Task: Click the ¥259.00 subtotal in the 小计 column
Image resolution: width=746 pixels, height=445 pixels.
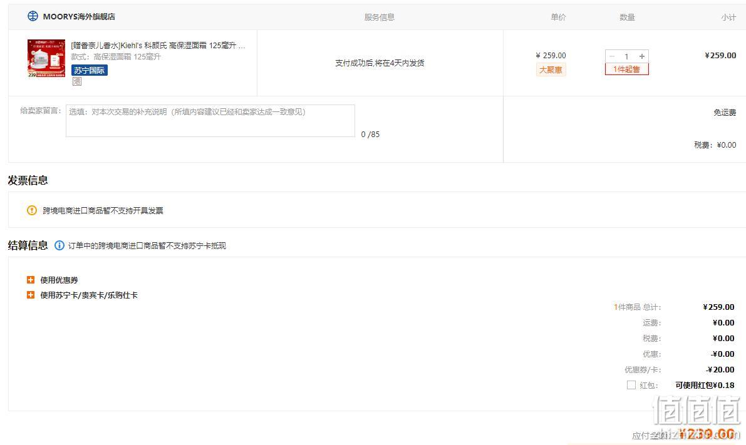Action: point(720,55)
